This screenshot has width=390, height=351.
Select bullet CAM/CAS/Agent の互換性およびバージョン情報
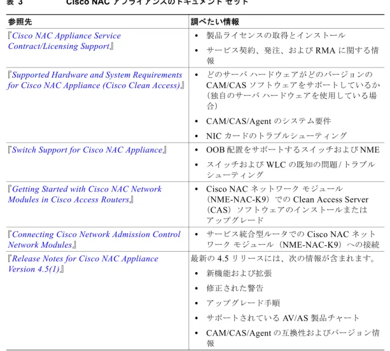(x=292, y=338)
